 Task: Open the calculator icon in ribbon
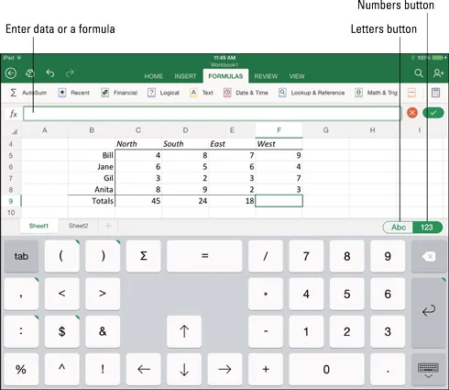435,93
